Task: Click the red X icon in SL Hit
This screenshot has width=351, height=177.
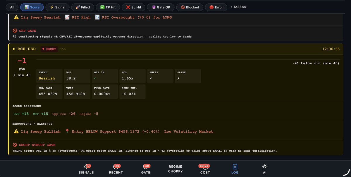Action: click(128, 7)
